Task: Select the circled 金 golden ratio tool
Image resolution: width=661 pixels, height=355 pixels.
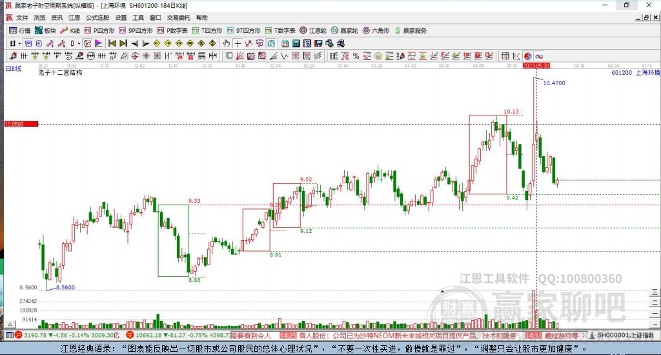Action: 378,56
